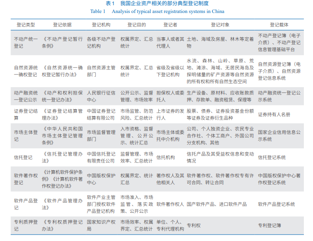
Task: Click the "登记者" column header
Action: 170,25
